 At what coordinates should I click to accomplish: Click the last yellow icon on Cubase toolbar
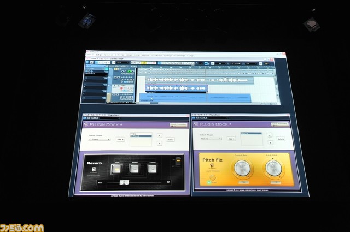[267, 64]
